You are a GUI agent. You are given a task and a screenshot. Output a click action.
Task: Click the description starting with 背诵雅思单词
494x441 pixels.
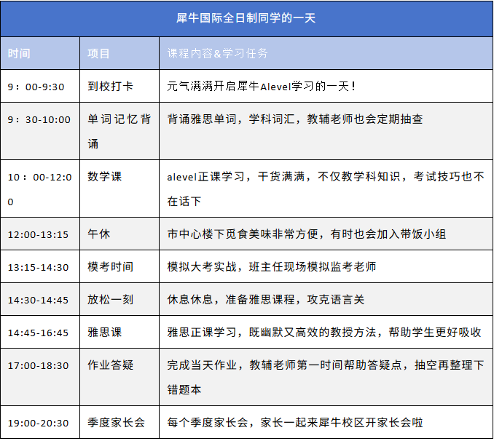295,119
